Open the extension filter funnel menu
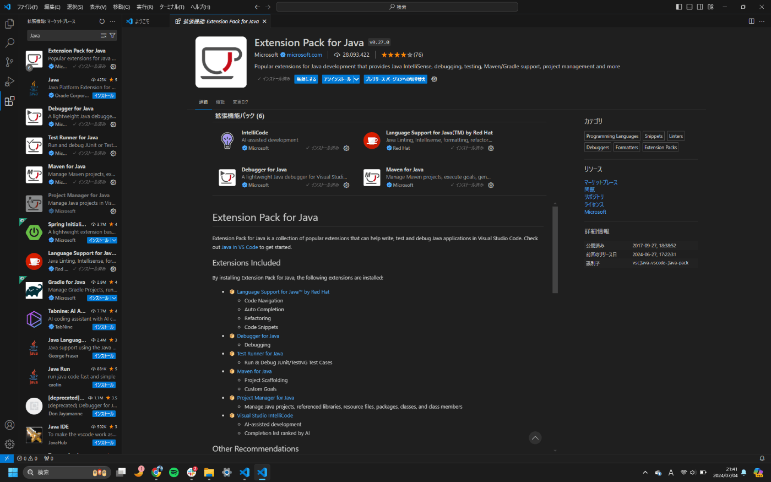 point(112,35)
